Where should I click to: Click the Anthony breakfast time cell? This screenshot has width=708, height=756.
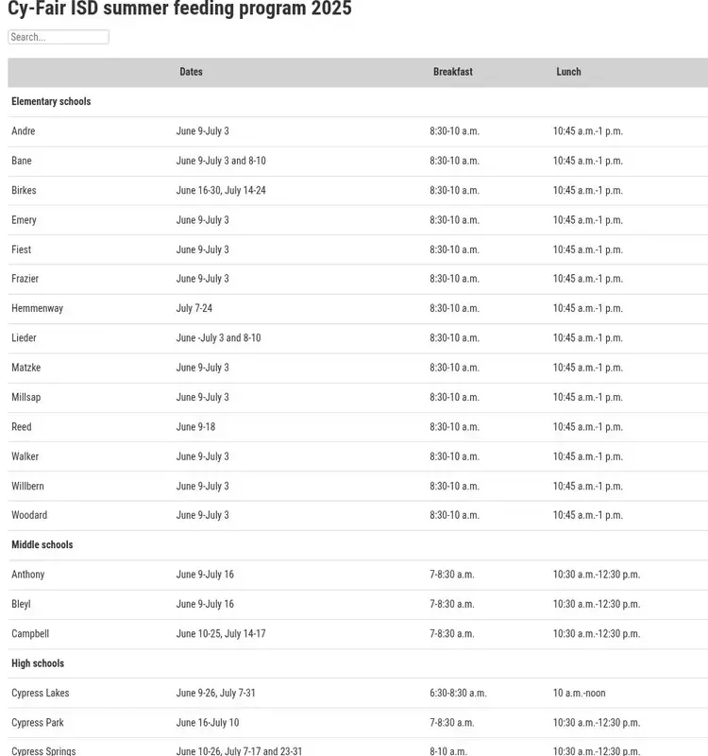click(x=452, y=575)
